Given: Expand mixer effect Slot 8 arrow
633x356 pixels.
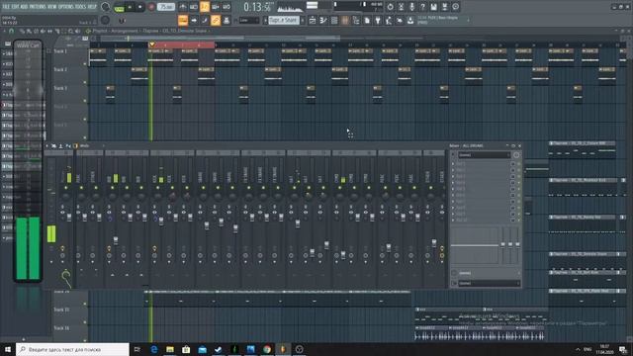Looking at the screenshot, I should tap(453, 208).
